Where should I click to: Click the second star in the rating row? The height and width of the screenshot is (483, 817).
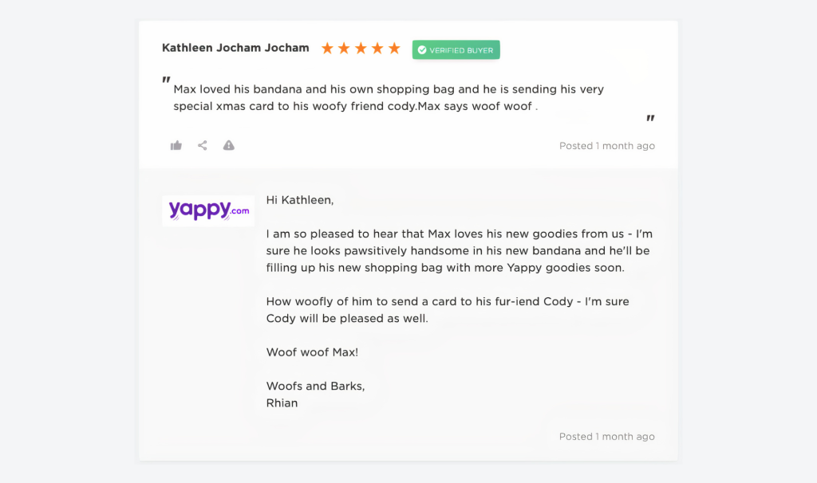coord(344,48)
